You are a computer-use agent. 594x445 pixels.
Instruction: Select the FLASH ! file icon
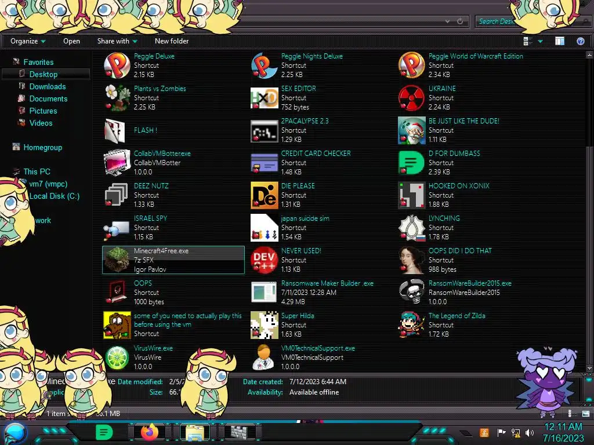(x=115, y=130)
